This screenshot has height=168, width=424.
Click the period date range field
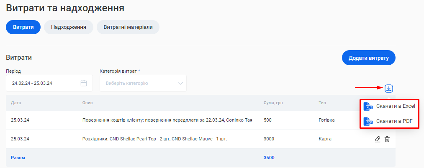point(42,83)
